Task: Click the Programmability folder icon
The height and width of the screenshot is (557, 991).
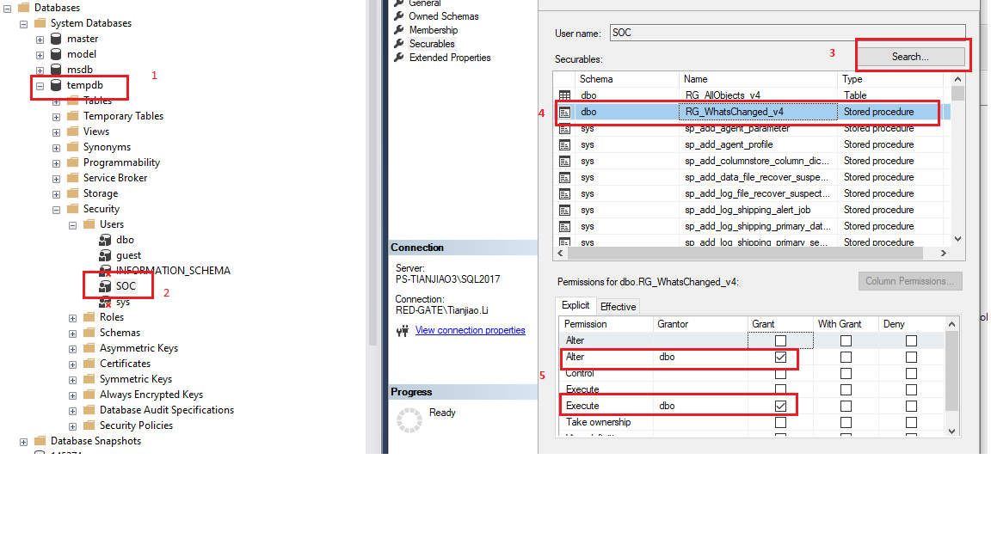Action: (72, 162)
